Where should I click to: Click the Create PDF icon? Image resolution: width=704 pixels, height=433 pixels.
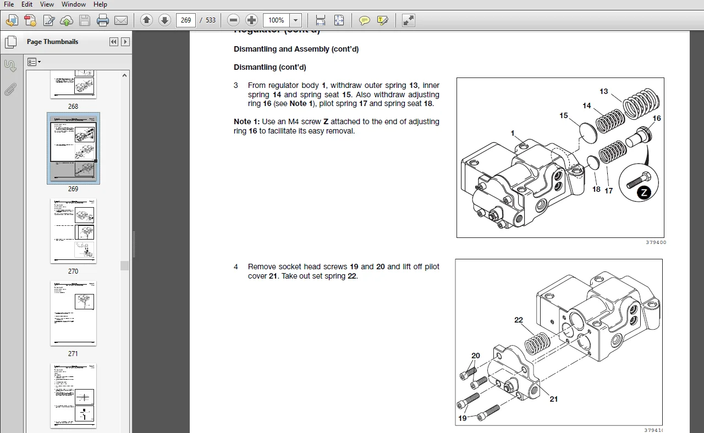tap(30, 20)
